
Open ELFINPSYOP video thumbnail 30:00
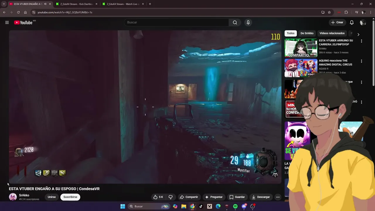coord(301,48)
